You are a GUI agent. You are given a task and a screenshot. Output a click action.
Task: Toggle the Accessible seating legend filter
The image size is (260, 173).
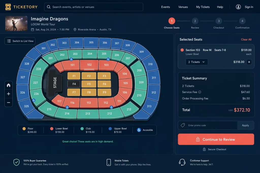pos(145,130)
